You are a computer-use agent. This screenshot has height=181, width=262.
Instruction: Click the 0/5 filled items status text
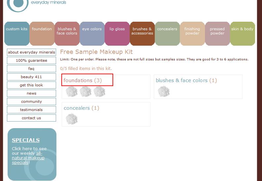pos(86,69)
